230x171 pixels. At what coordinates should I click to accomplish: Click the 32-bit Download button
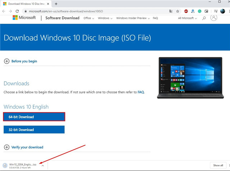coord(34,130)
